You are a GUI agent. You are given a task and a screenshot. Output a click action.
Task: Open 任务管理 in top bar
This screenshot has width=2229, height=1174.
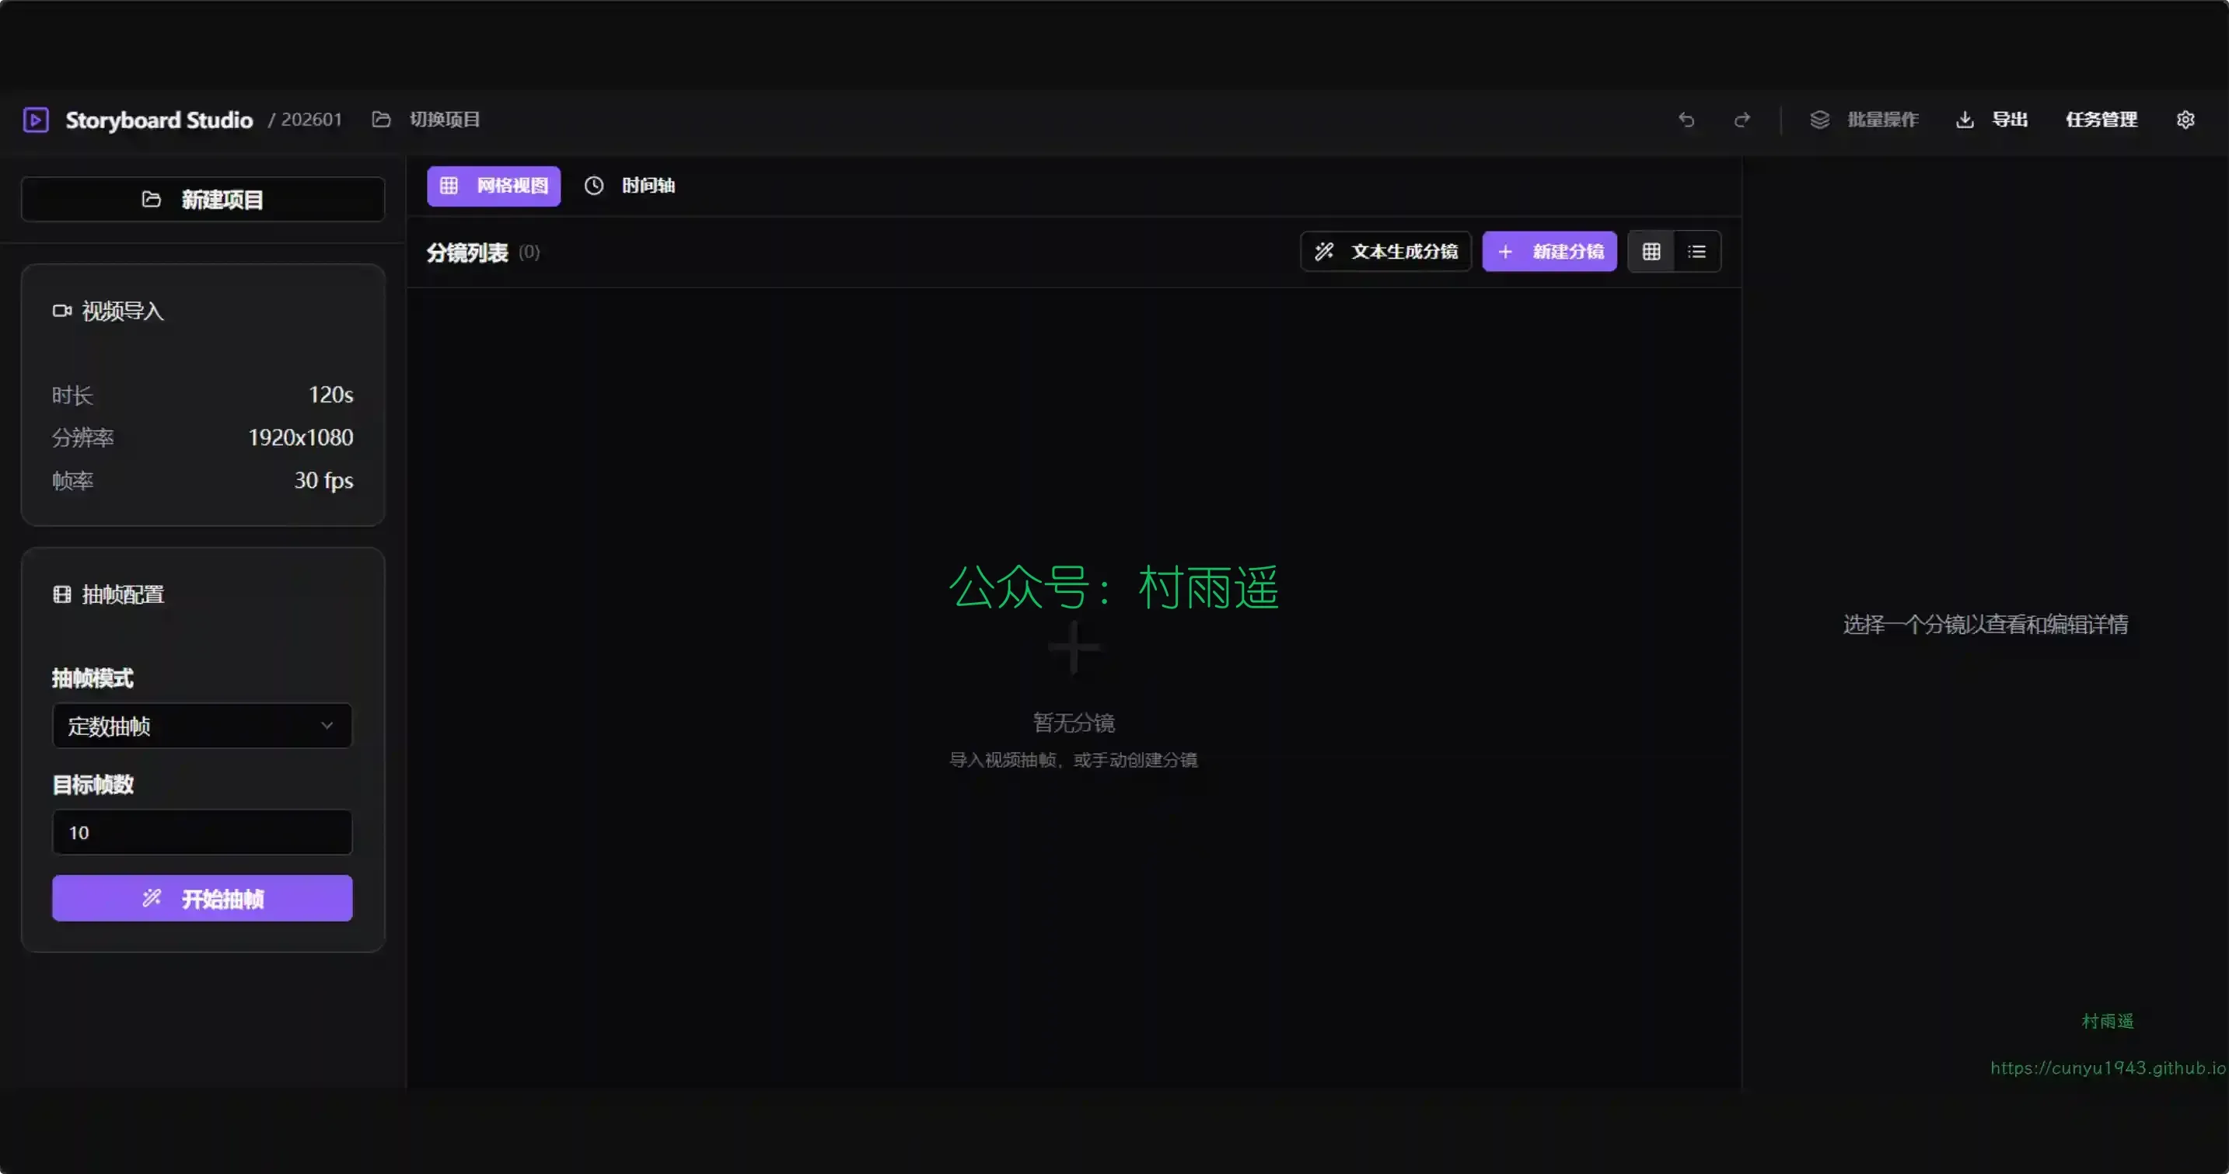click(x=2100, y=120)
